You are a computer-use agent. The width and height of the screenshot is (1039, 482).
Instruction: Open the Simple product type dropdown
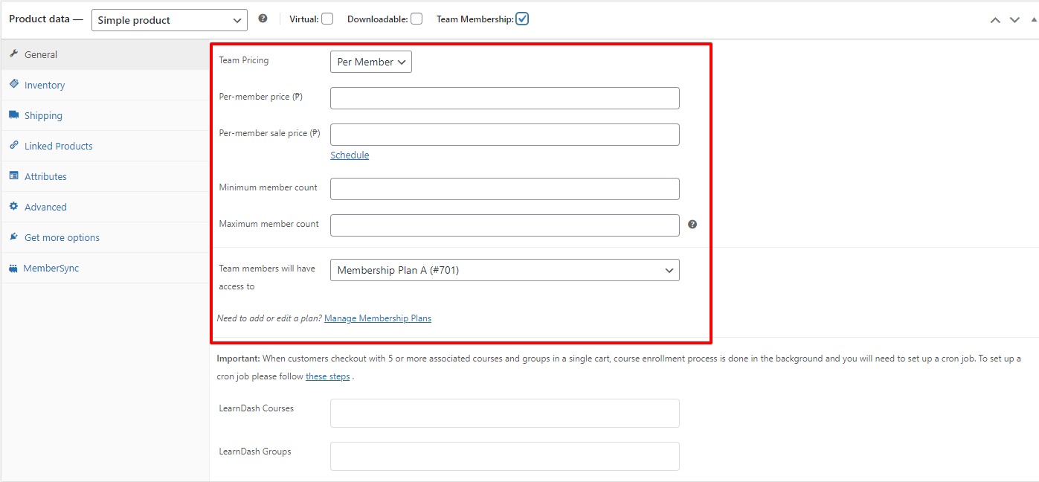click(169, 20)
